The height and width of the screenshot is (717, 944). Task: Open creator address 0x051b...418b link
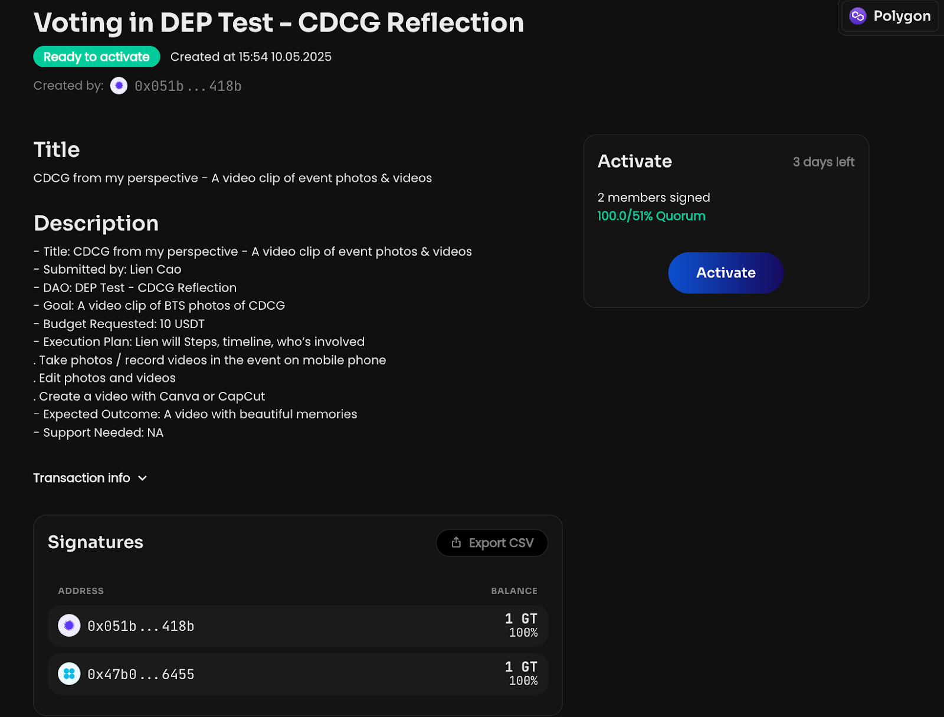188,86
